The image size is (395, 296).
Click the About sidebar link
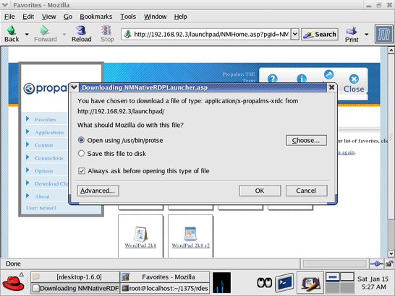pos(42,196)
